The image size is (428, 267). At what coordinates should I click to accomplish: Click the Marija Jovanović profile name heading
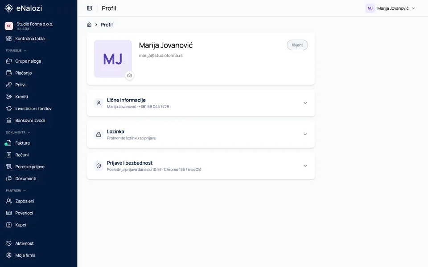tap(166, 45)
